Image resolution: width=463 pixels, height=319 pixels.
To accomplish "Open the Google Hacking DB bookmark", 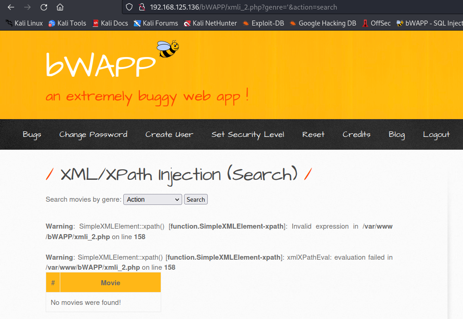I will pos(323,23).
